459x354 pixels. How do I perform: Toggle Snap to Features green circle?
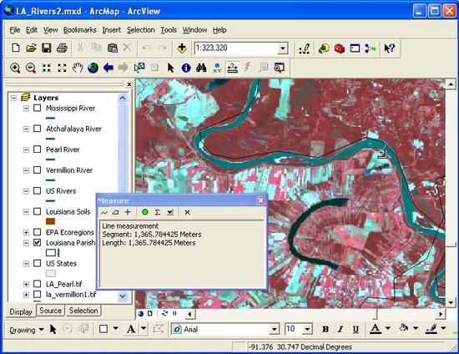pyautogui.click(x=145, y=212)
